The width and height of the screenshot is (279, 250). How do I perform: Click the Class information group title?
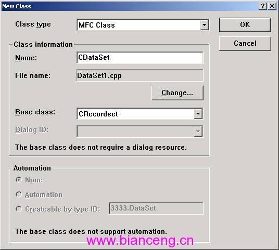[43, 44]
